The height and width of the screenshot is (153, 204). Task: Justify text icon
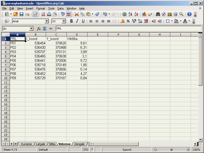pyautogui.click(x=109, y=21)
